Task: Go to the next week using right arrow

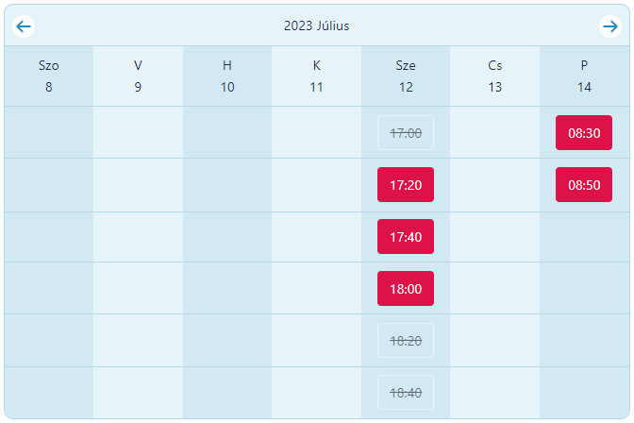Action: (609, 26)
